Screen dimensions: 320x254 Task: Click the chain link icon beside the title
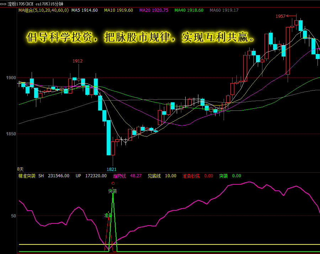(x=3, y=4)
